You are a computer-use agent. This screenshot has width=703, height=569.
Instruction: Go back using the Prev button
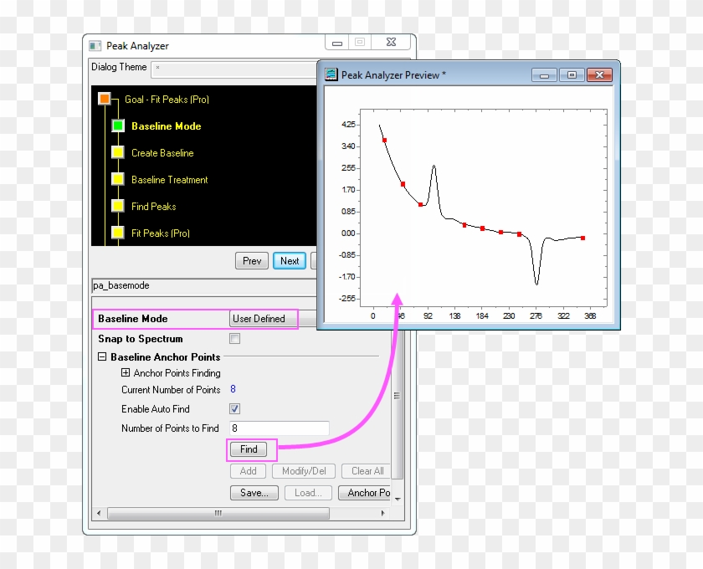coord(251,260)
